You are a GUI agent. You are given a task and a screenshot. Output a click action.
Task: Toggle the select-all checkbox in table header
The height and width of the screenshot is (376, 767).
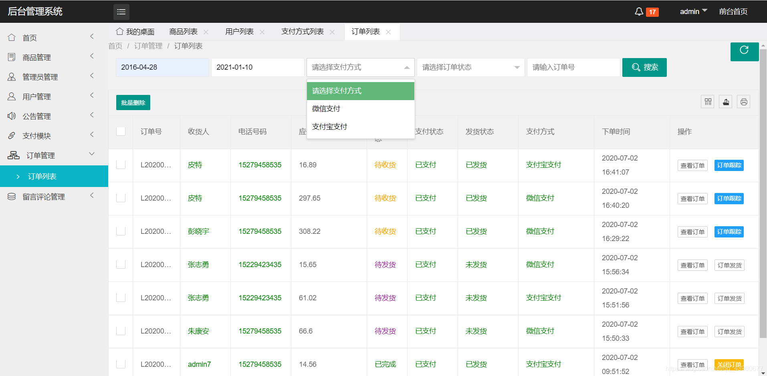[121, 131]
